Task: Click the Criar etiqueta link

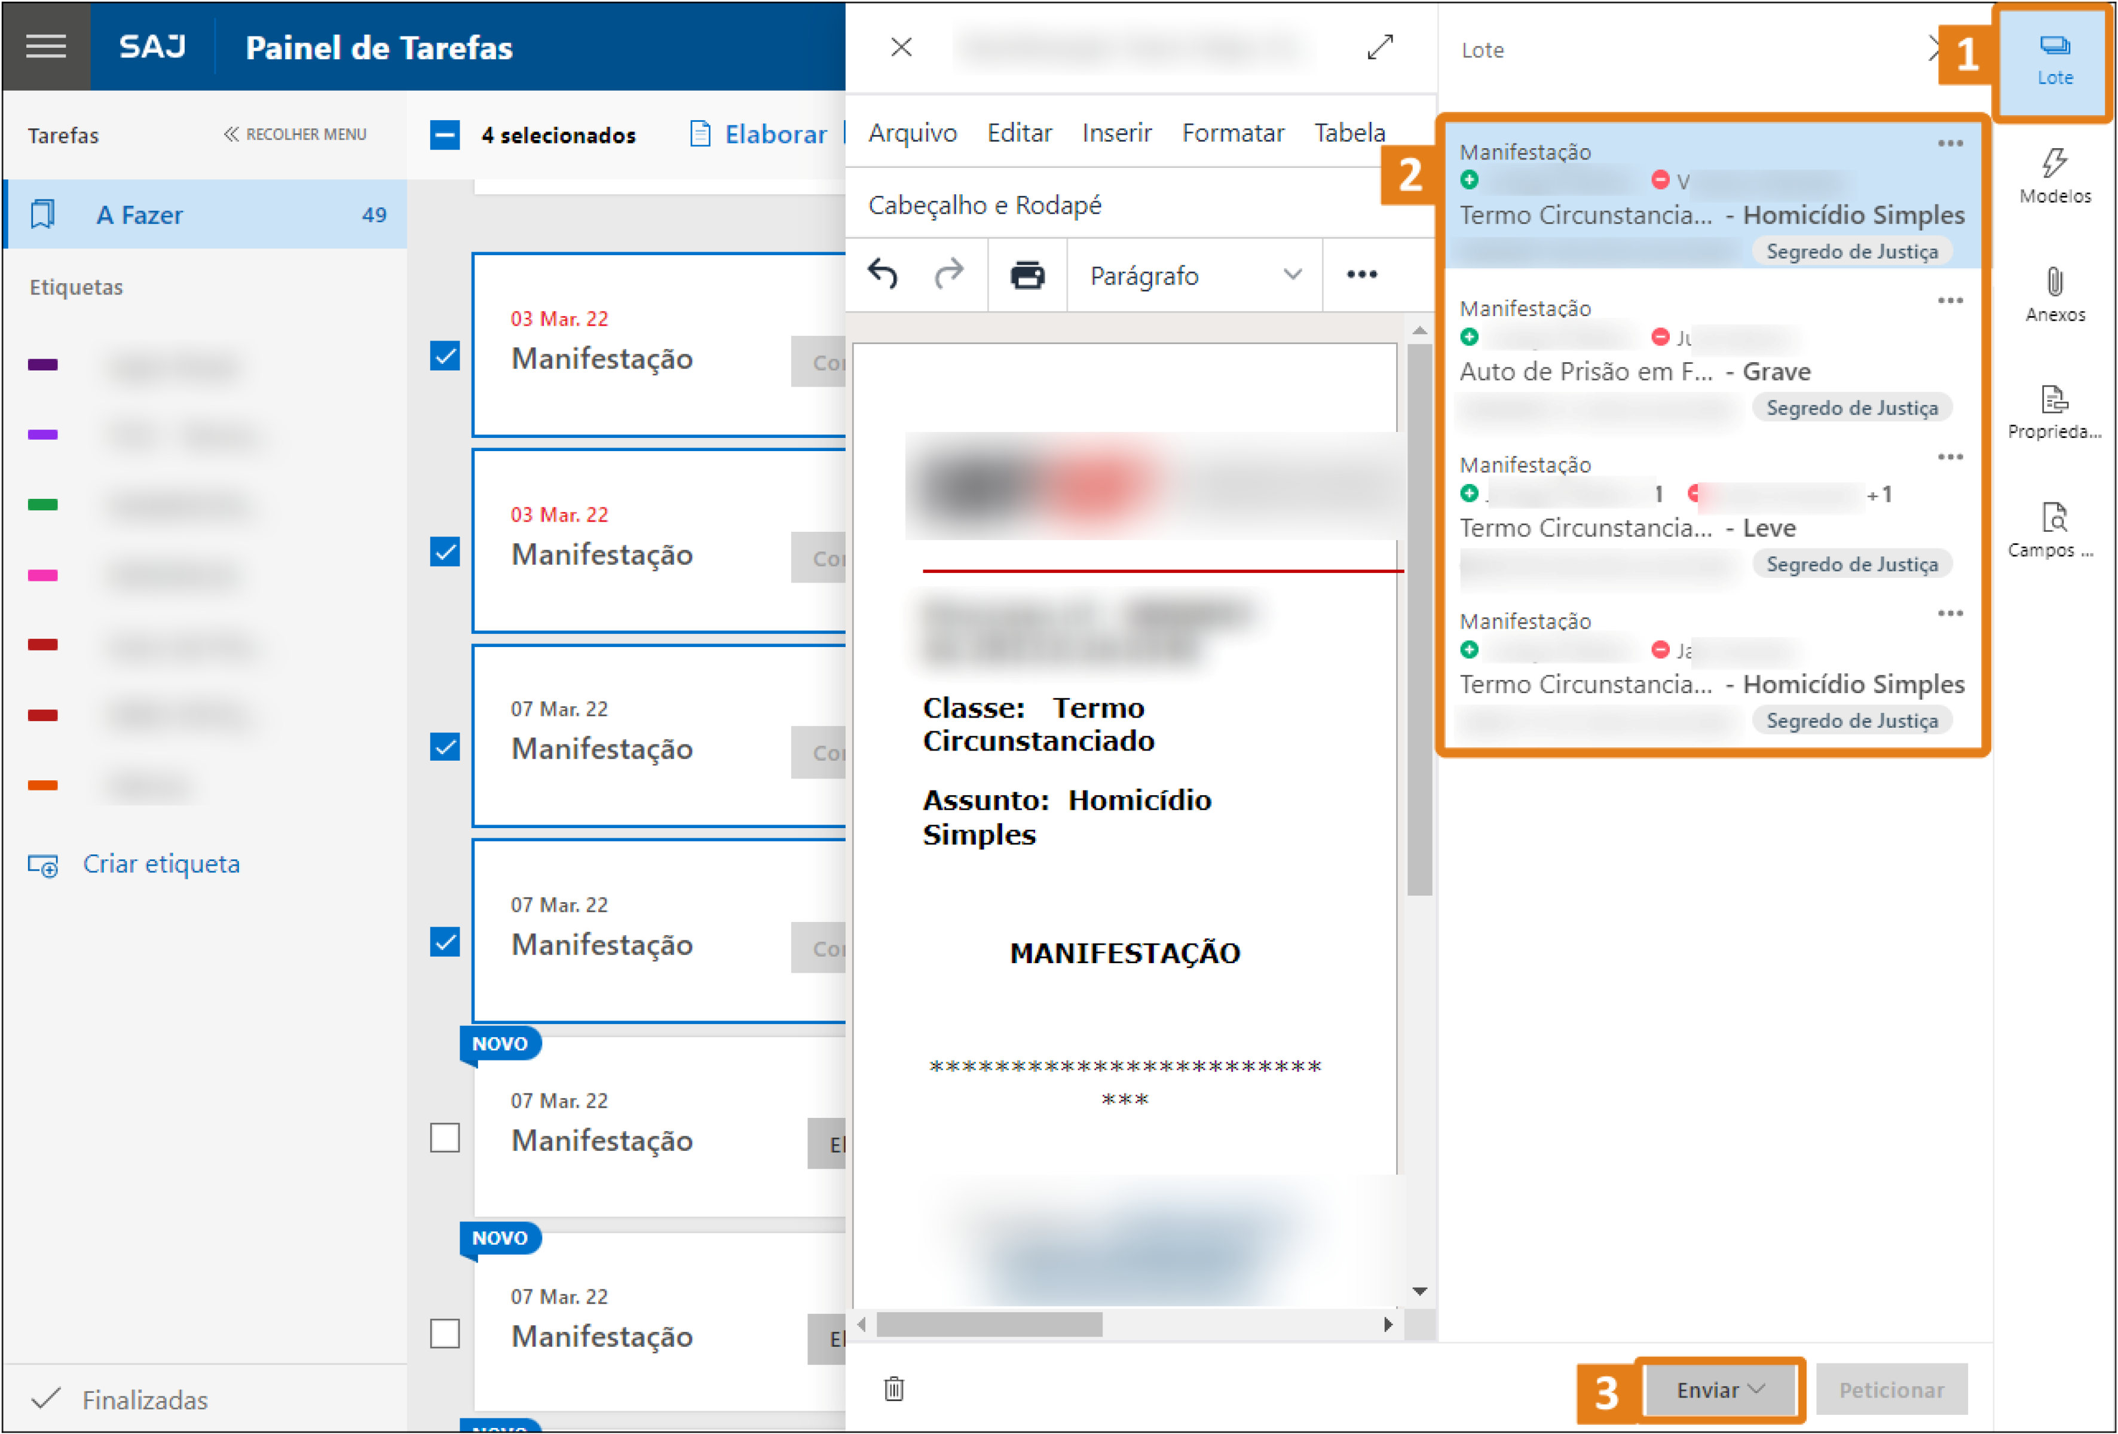Action: tap(160, 863)
